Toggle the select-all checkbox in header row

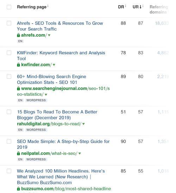(x=9, y=7)
